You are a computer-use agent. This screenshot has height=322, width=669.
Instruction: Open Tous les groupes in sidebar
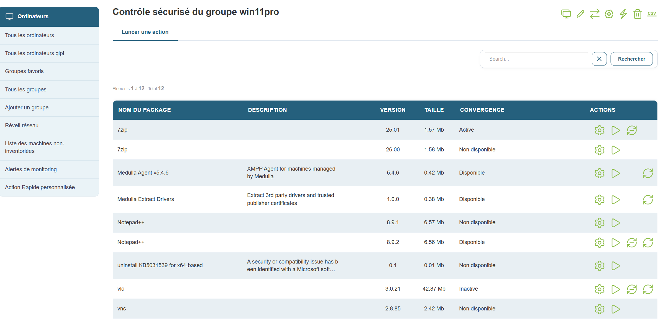[26, 90]
